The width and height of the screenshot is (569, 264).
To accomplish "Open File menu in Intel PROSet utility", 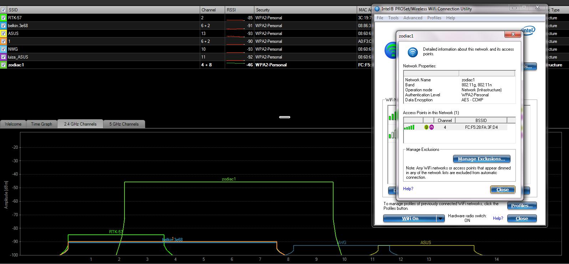I will (x=380, y=18).
